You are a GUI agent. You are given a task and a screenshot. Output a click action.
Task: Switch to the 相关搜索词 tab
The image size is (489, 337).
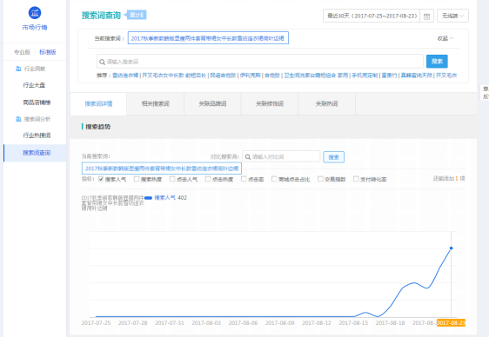pyautogui.click(x=155, y=104)
